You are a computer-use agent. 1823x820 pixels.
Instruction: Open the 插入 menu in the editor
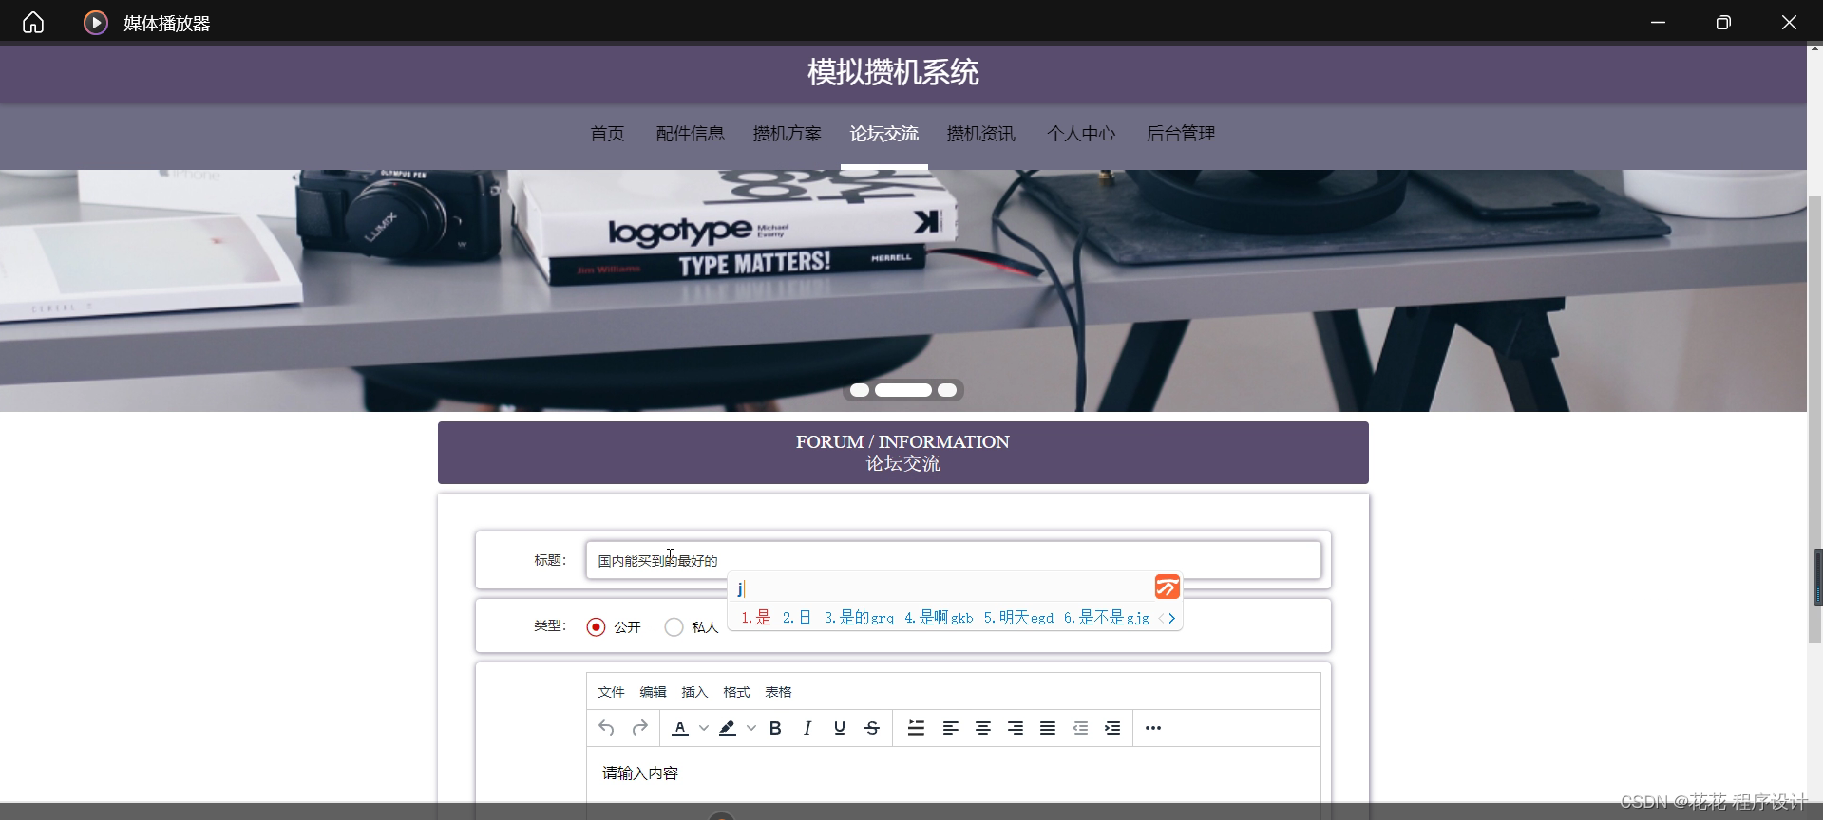point(694,692)
